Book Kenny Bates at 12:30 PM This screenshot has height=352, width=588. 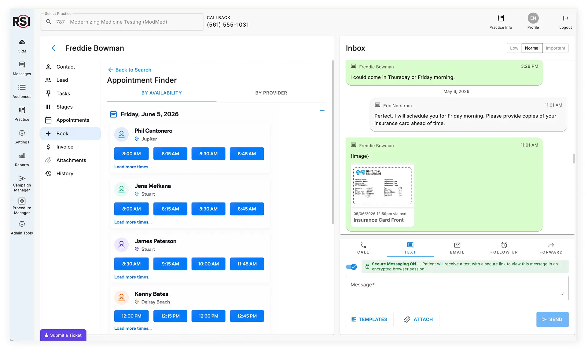208,316
